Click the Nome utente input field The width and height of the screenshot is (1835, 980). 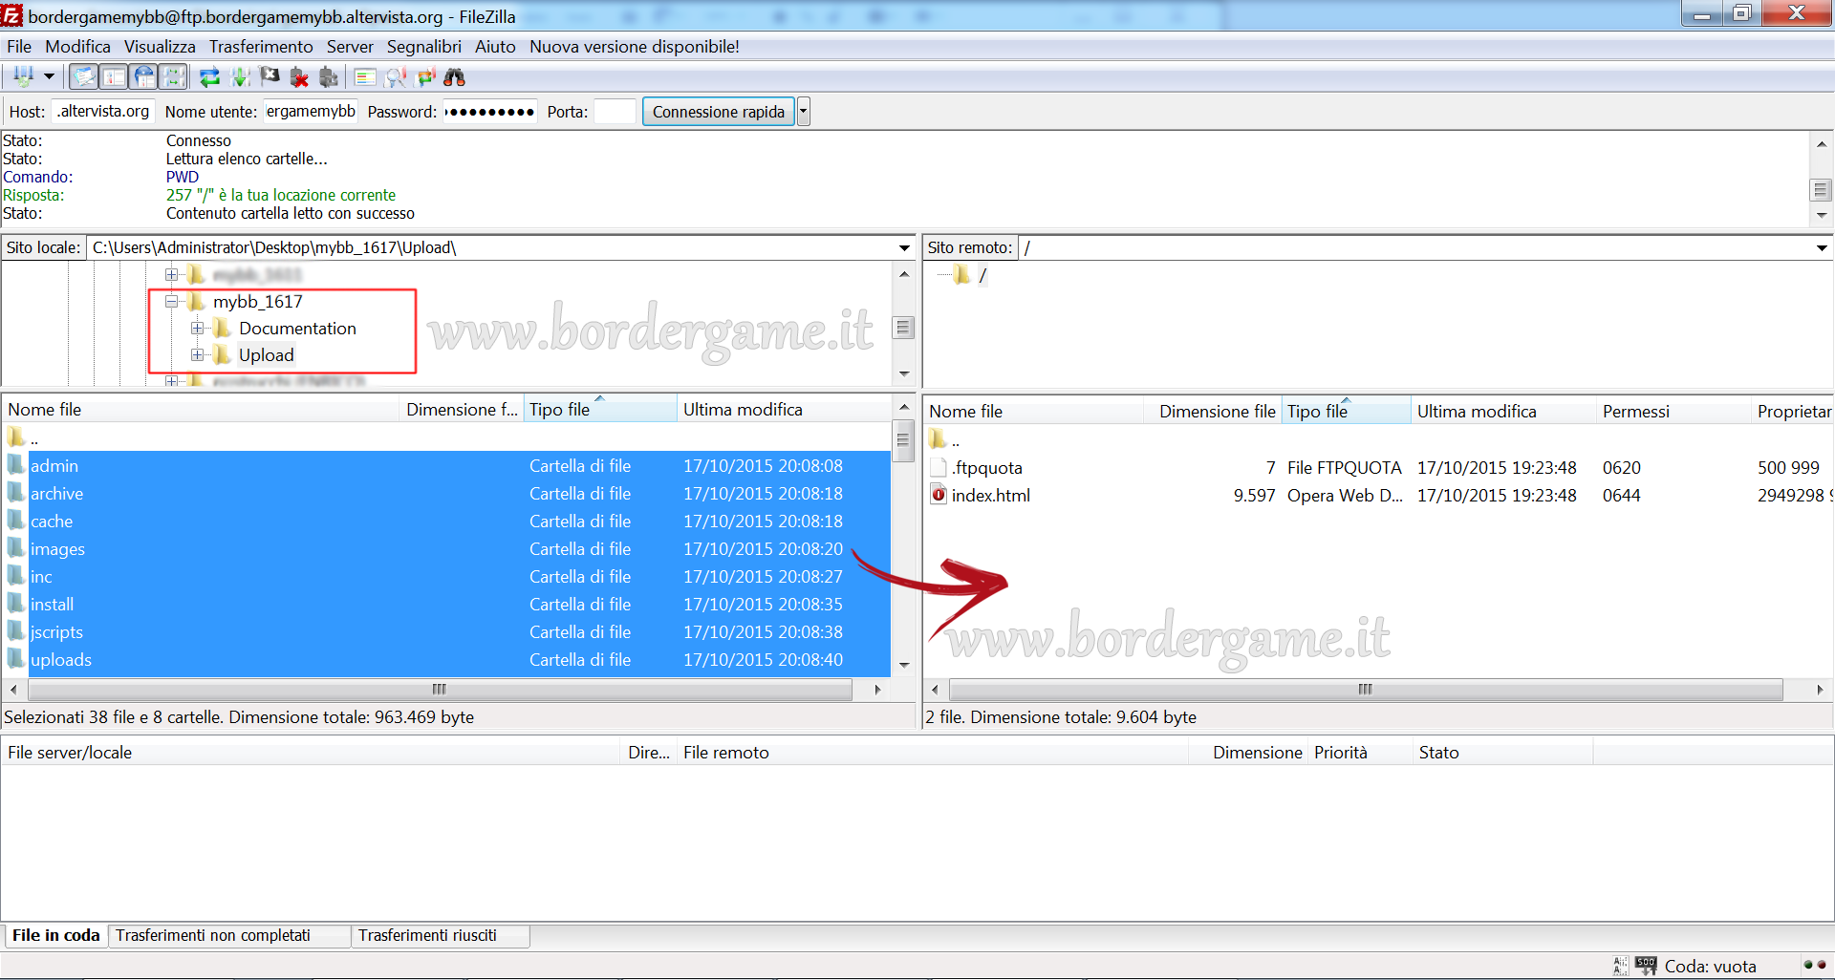pyautogui.click(x=311, y=112)
